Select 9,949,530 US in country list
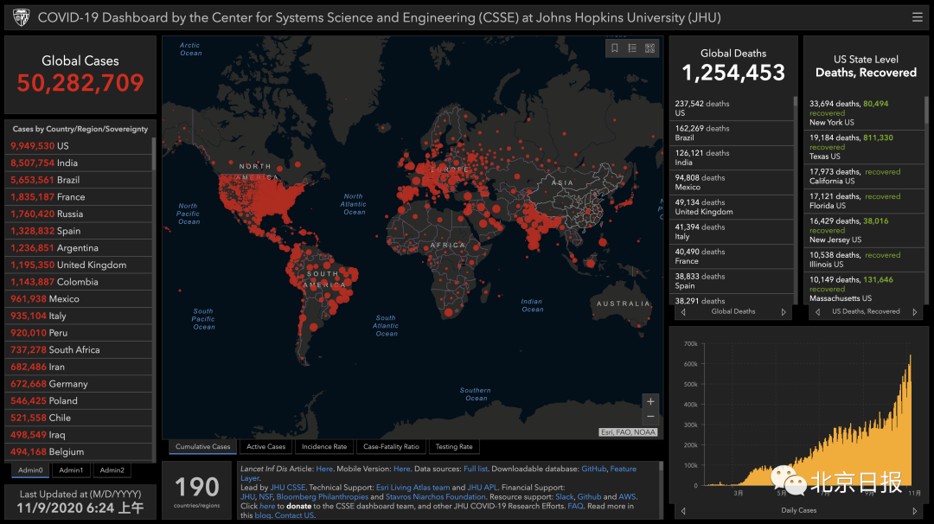The image size is (934, 524). [x=79, y=146]
